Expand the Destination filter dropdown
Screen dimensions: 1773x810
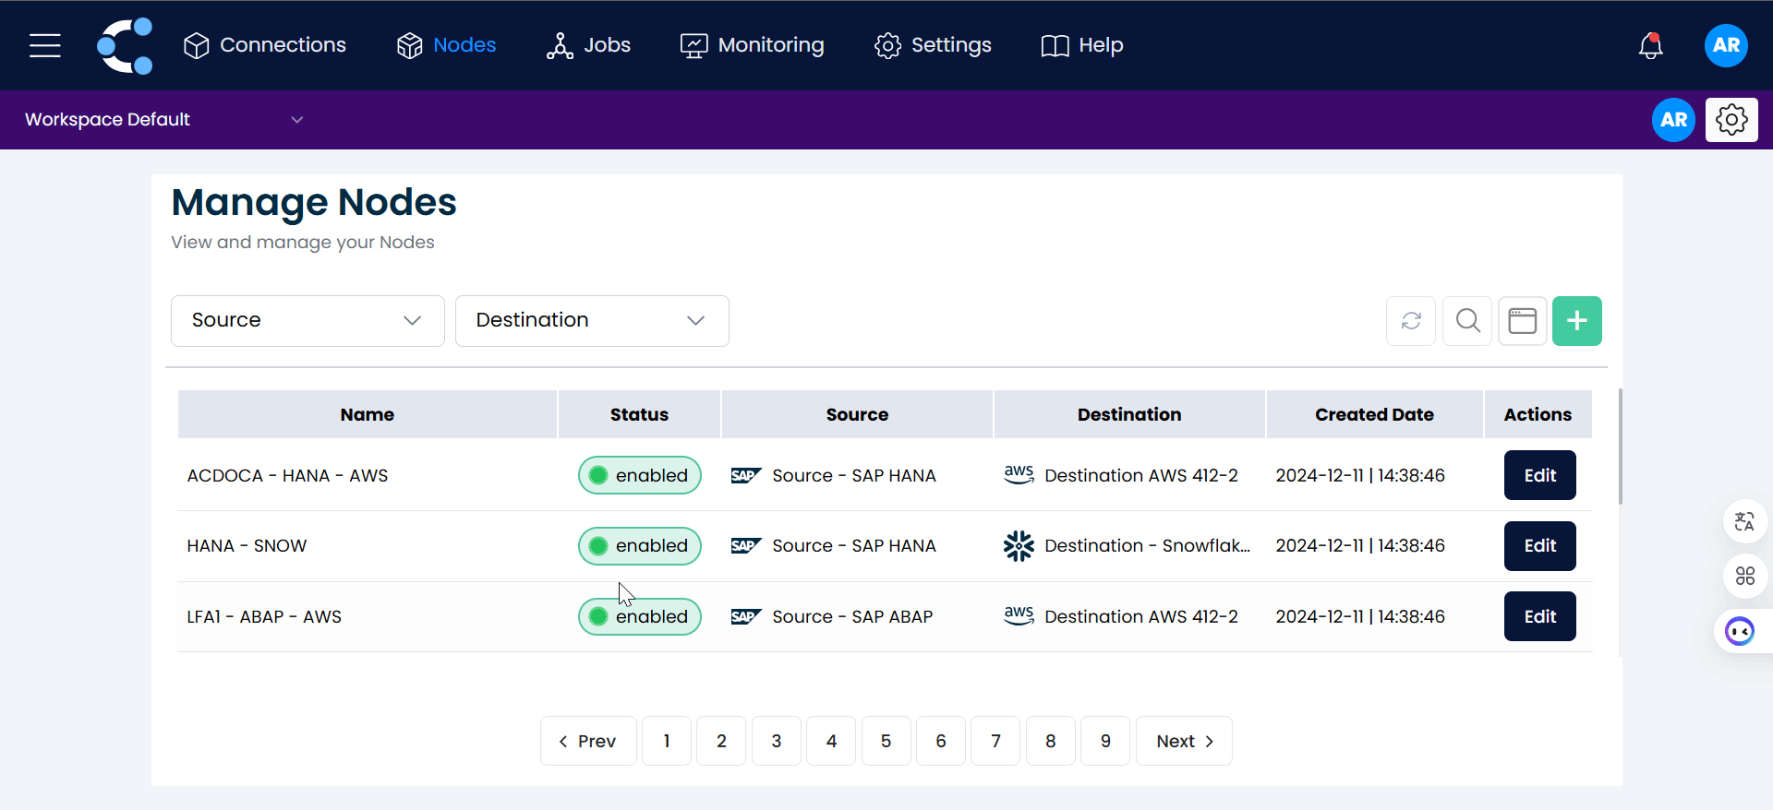(x=591, y=321)
